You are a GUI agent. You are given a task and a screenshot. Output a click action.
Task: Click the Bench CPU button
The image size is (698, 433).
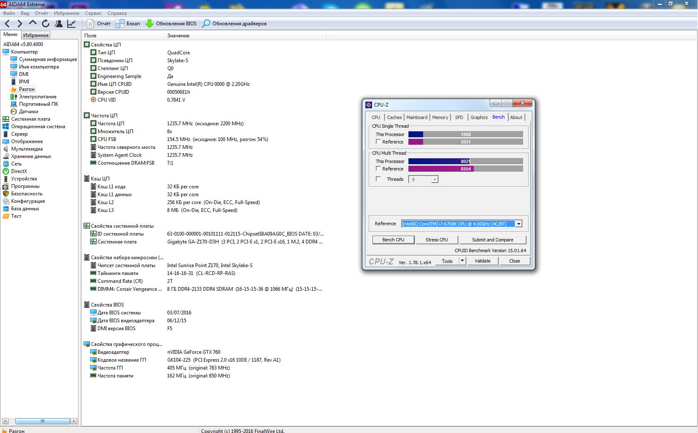(x=393, y=240)
